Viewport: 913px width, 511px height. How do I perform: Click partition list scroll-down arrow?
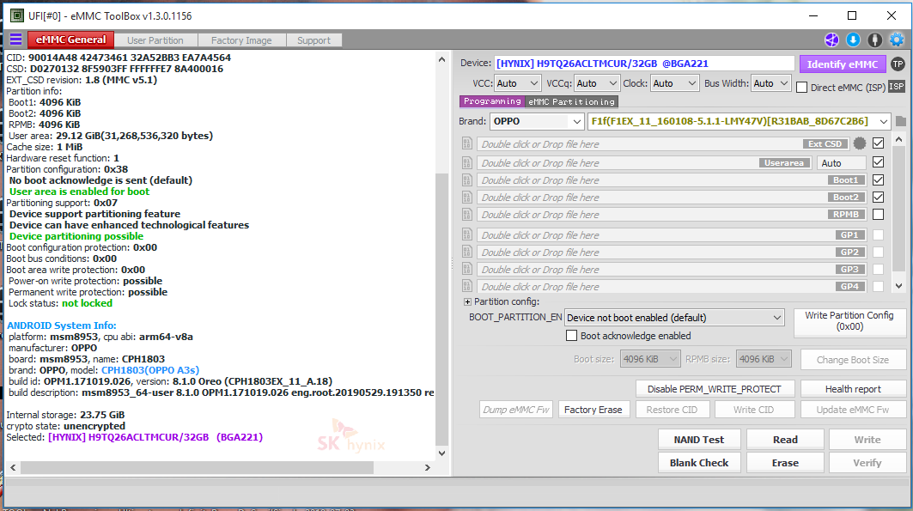point(898,286)
